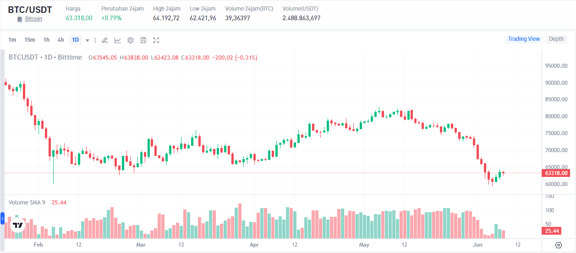576x253 pixels.
Task: Select the 4h timeframe
Action: [x=61, y=40]
